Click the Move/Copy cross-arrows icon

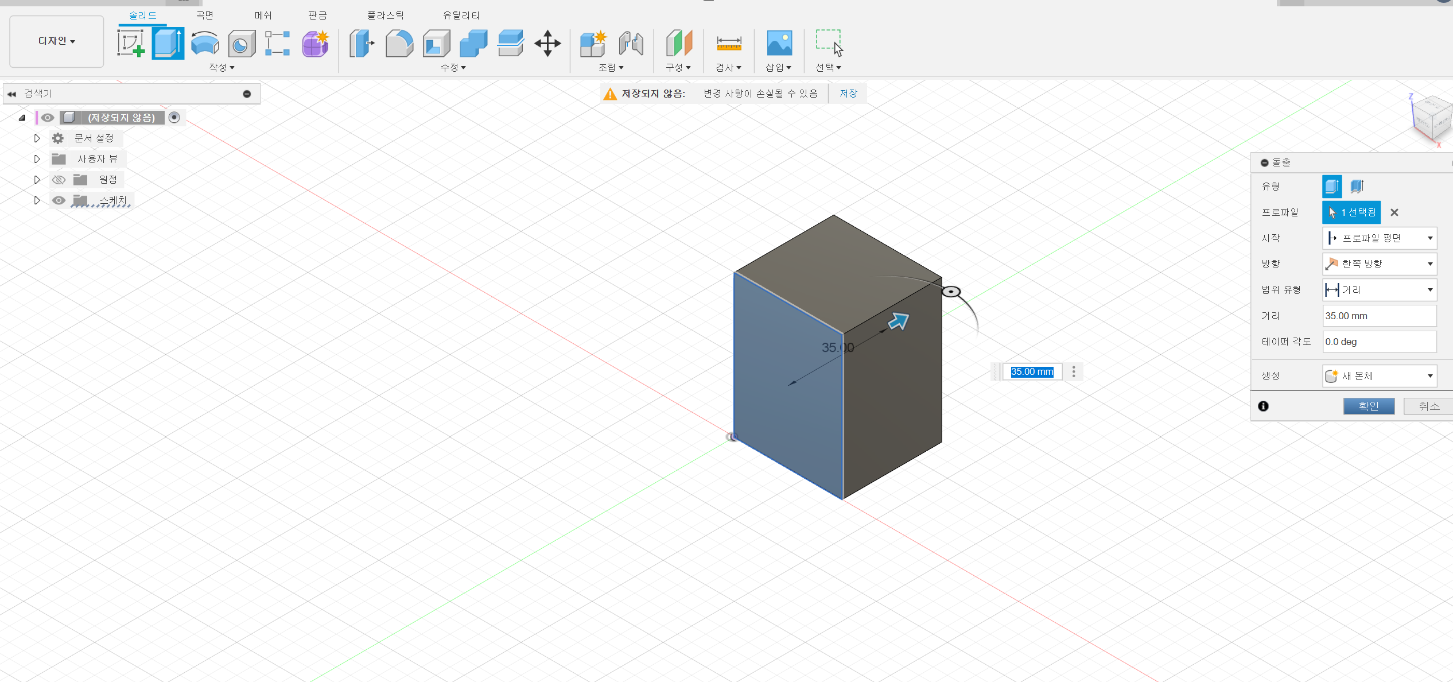(x=547, y=44)
